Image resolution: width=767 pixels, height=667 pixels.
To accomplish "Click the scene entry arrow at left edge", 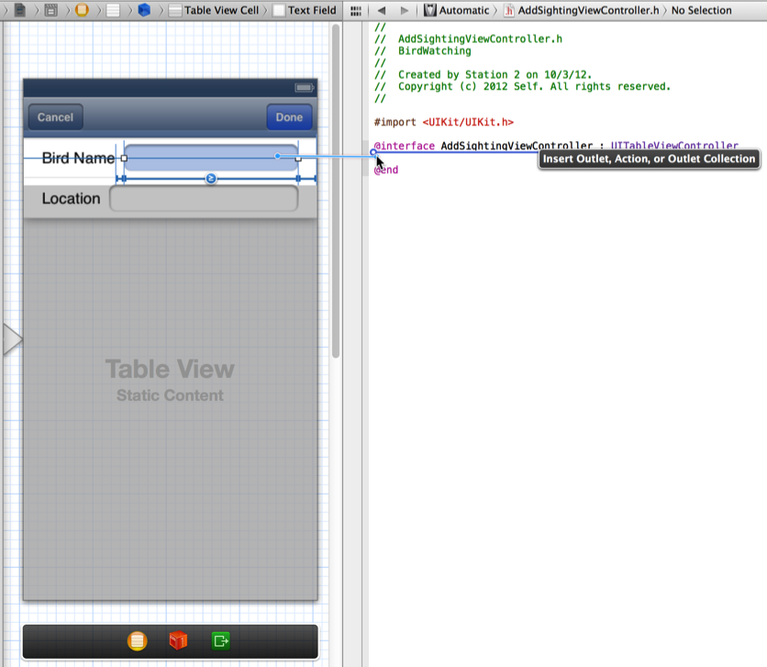I will (x=12, y=339).
